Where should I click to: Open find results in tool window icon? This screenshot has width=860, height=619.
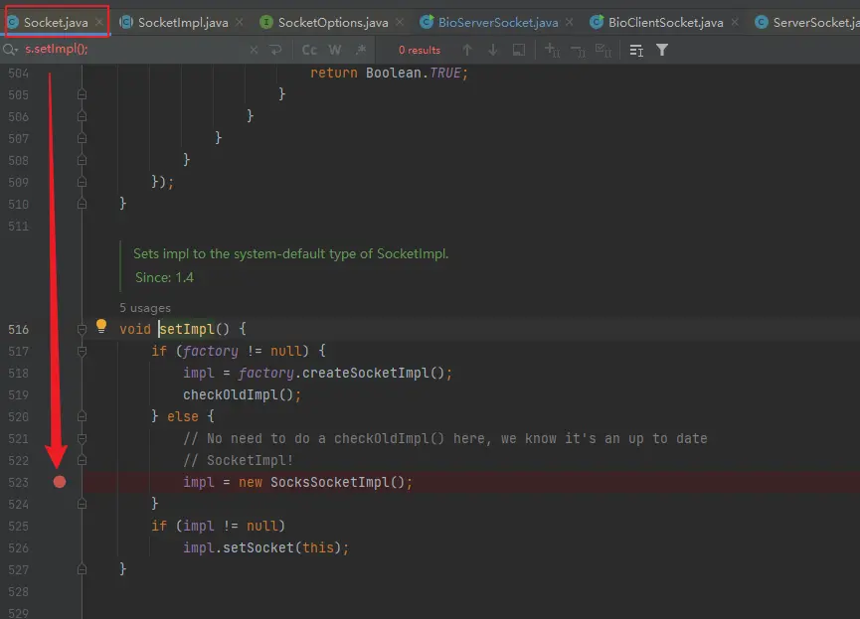pos(636,51)
